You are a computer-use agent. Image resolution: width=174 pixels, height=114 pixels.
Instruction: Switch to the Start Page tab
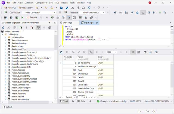point(66,23)
